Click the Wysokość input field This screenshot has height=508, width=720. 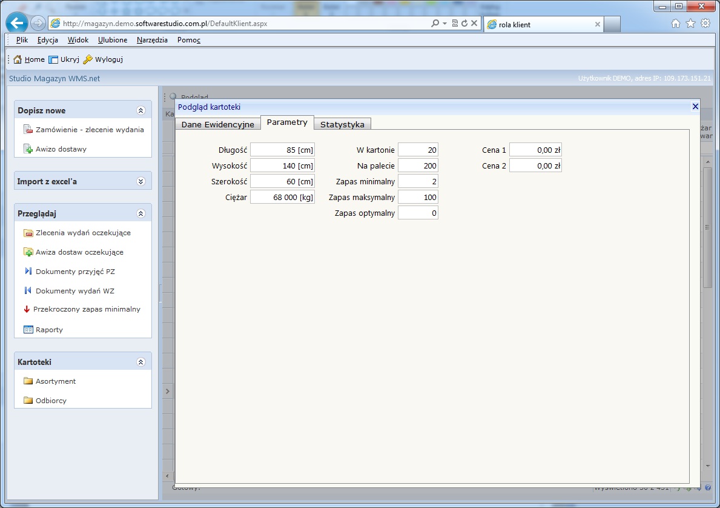pos(282,165)
